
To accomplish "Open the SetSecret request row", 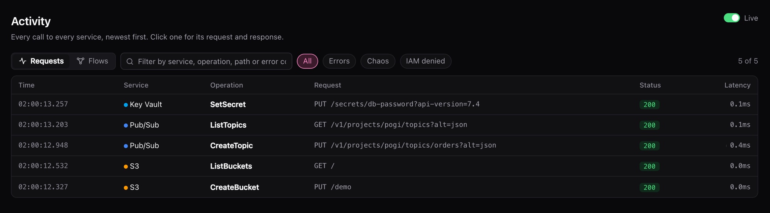I will 384,104.
